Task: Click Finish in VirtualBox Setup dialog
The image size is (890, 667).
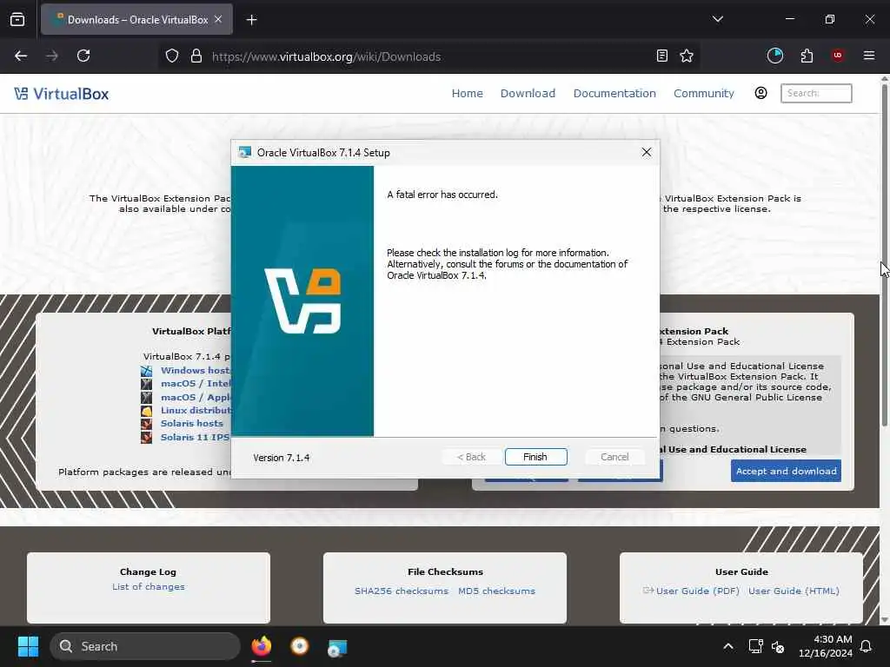Action: [535, 457]
